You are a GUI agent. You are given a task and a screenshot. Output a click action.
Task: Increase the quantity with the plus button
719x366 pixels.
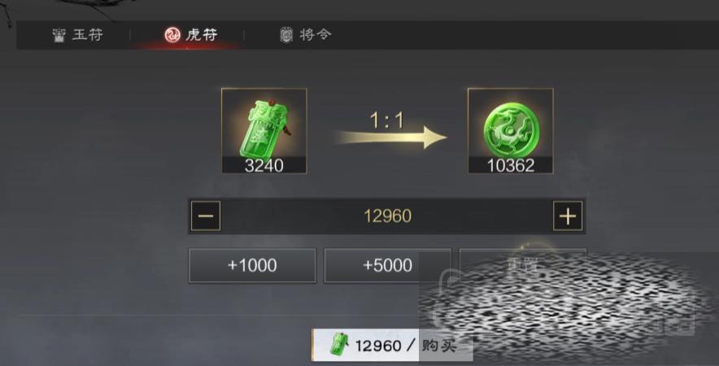coord(568,216)
